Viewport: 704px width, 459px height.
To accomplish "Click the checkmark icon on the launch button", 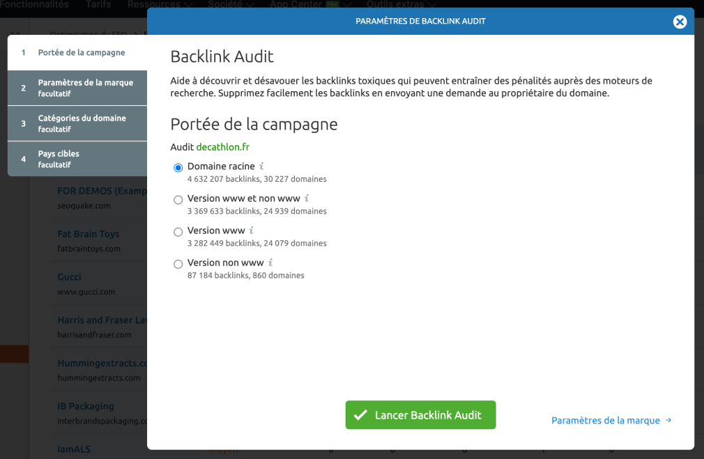I will [360, 415].
